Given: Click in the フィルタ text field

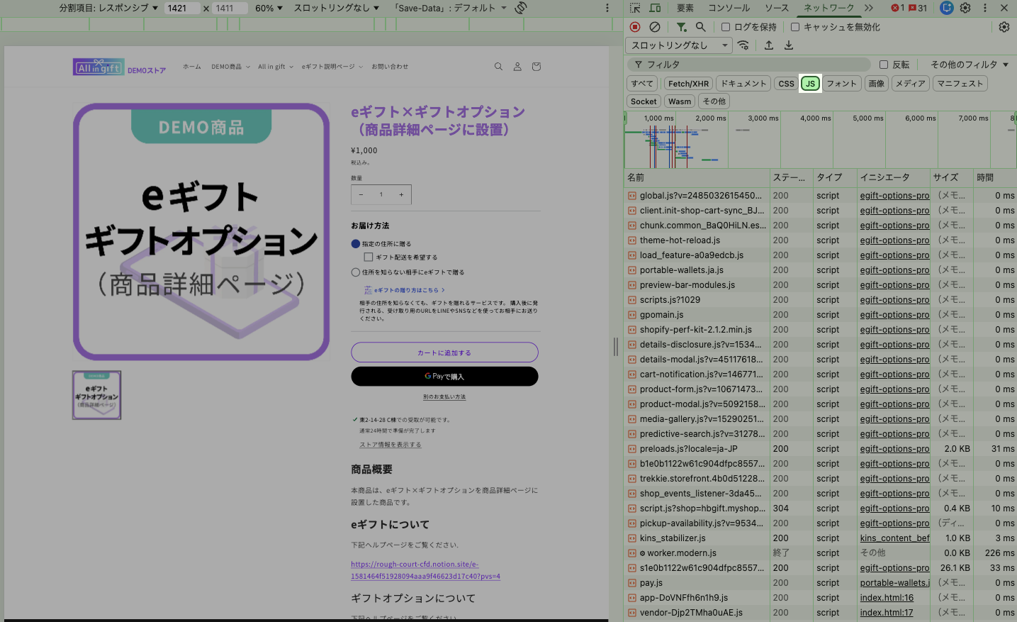Looking at the screenshot, I should 751,65.
